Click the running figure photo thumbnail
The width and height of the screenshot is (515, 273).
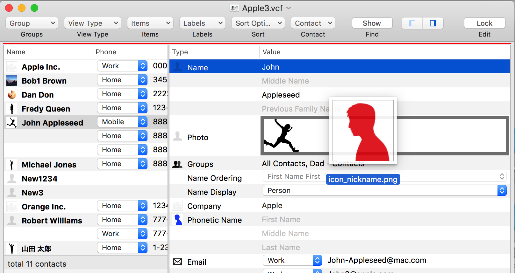click(x=282, y=136)
